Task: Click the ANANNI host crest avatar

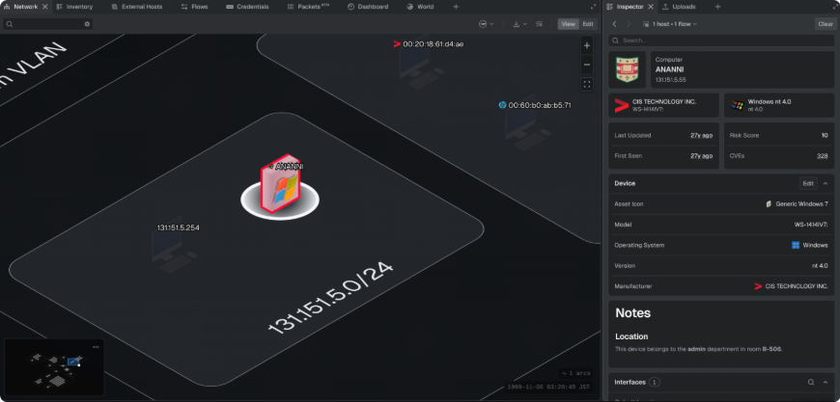Action: click(627, 69)
